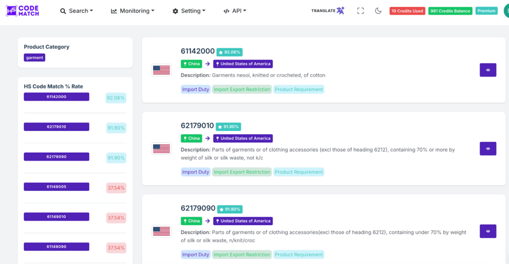Click Import Export Restriction for 62179010
509x264 pixels.
(242, 172)
